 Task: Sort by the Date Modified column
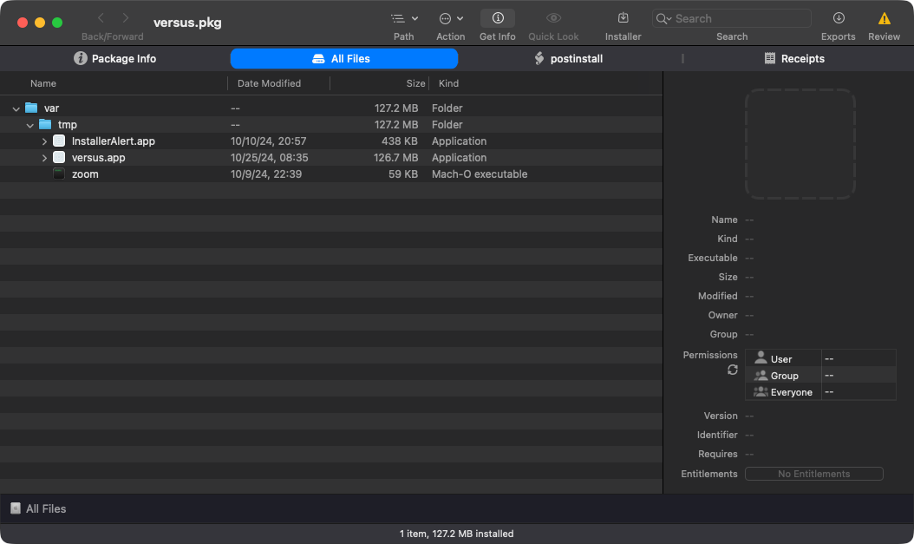(269, 83)
